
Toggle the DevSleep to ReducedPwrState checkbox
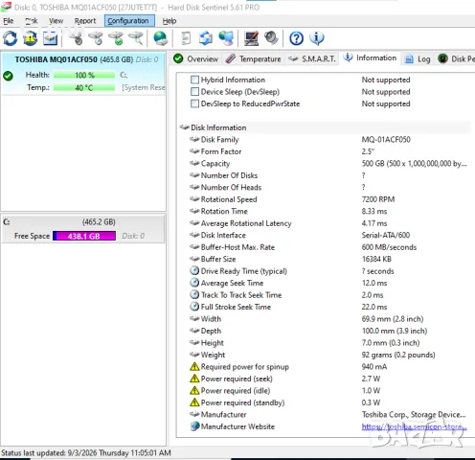tap(194, 103)
